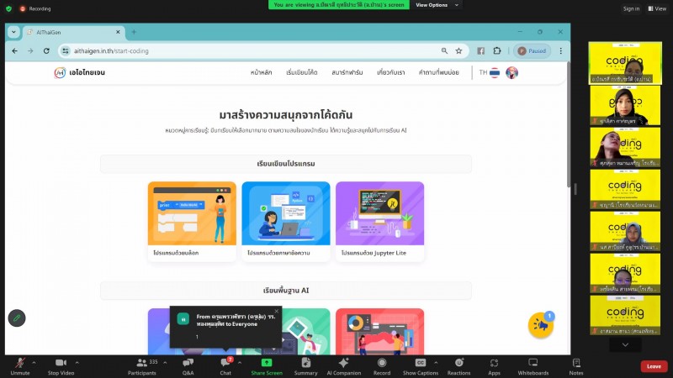The height and width of the screenshot is (378, 673).
Task: Click the site info icon in address bar
Action: tap(66, 51)
